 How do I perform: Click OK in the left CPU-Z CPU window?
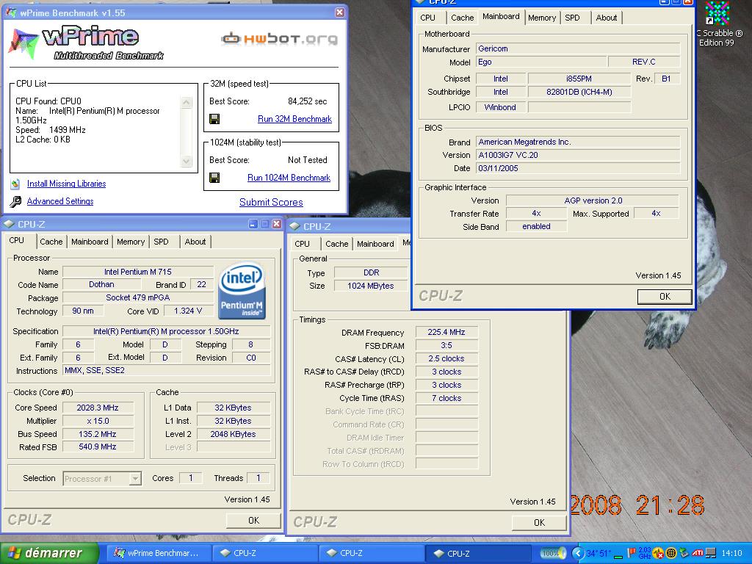pyautogui.click(x=253, y=521)
